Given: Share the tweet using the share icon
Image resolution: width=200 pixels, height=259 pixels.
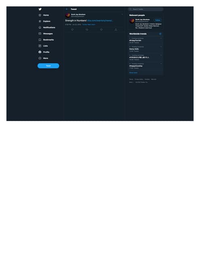Looking at the screenshot, I should click(x=116, y=30).
